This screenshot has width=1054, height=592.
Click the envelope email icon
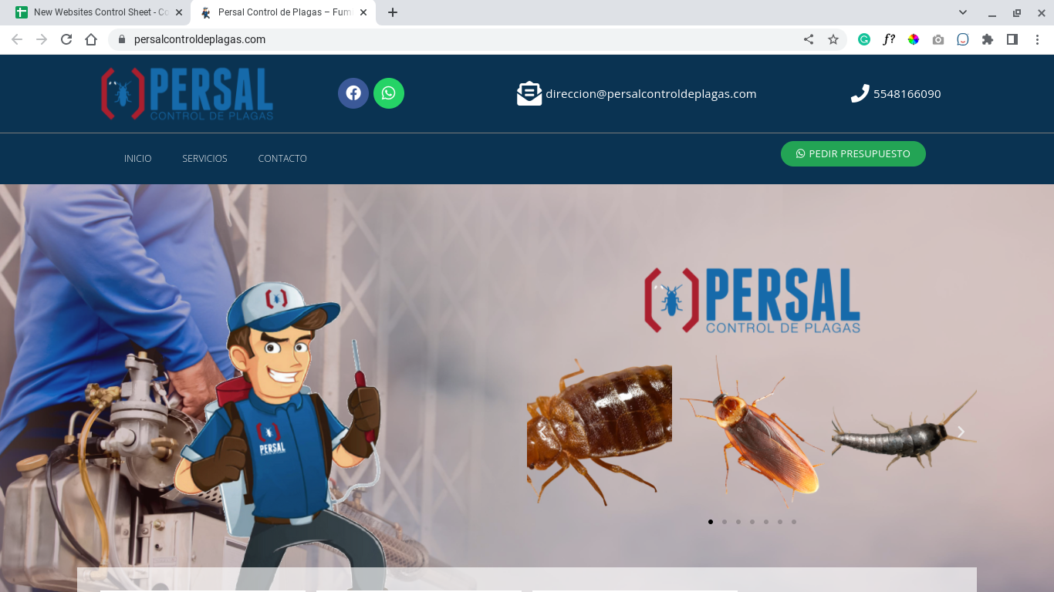[x=529, y=93]
